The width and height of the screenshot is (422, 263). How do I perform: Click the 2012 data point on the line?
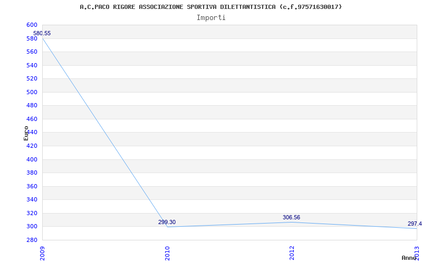click(292, 222)
